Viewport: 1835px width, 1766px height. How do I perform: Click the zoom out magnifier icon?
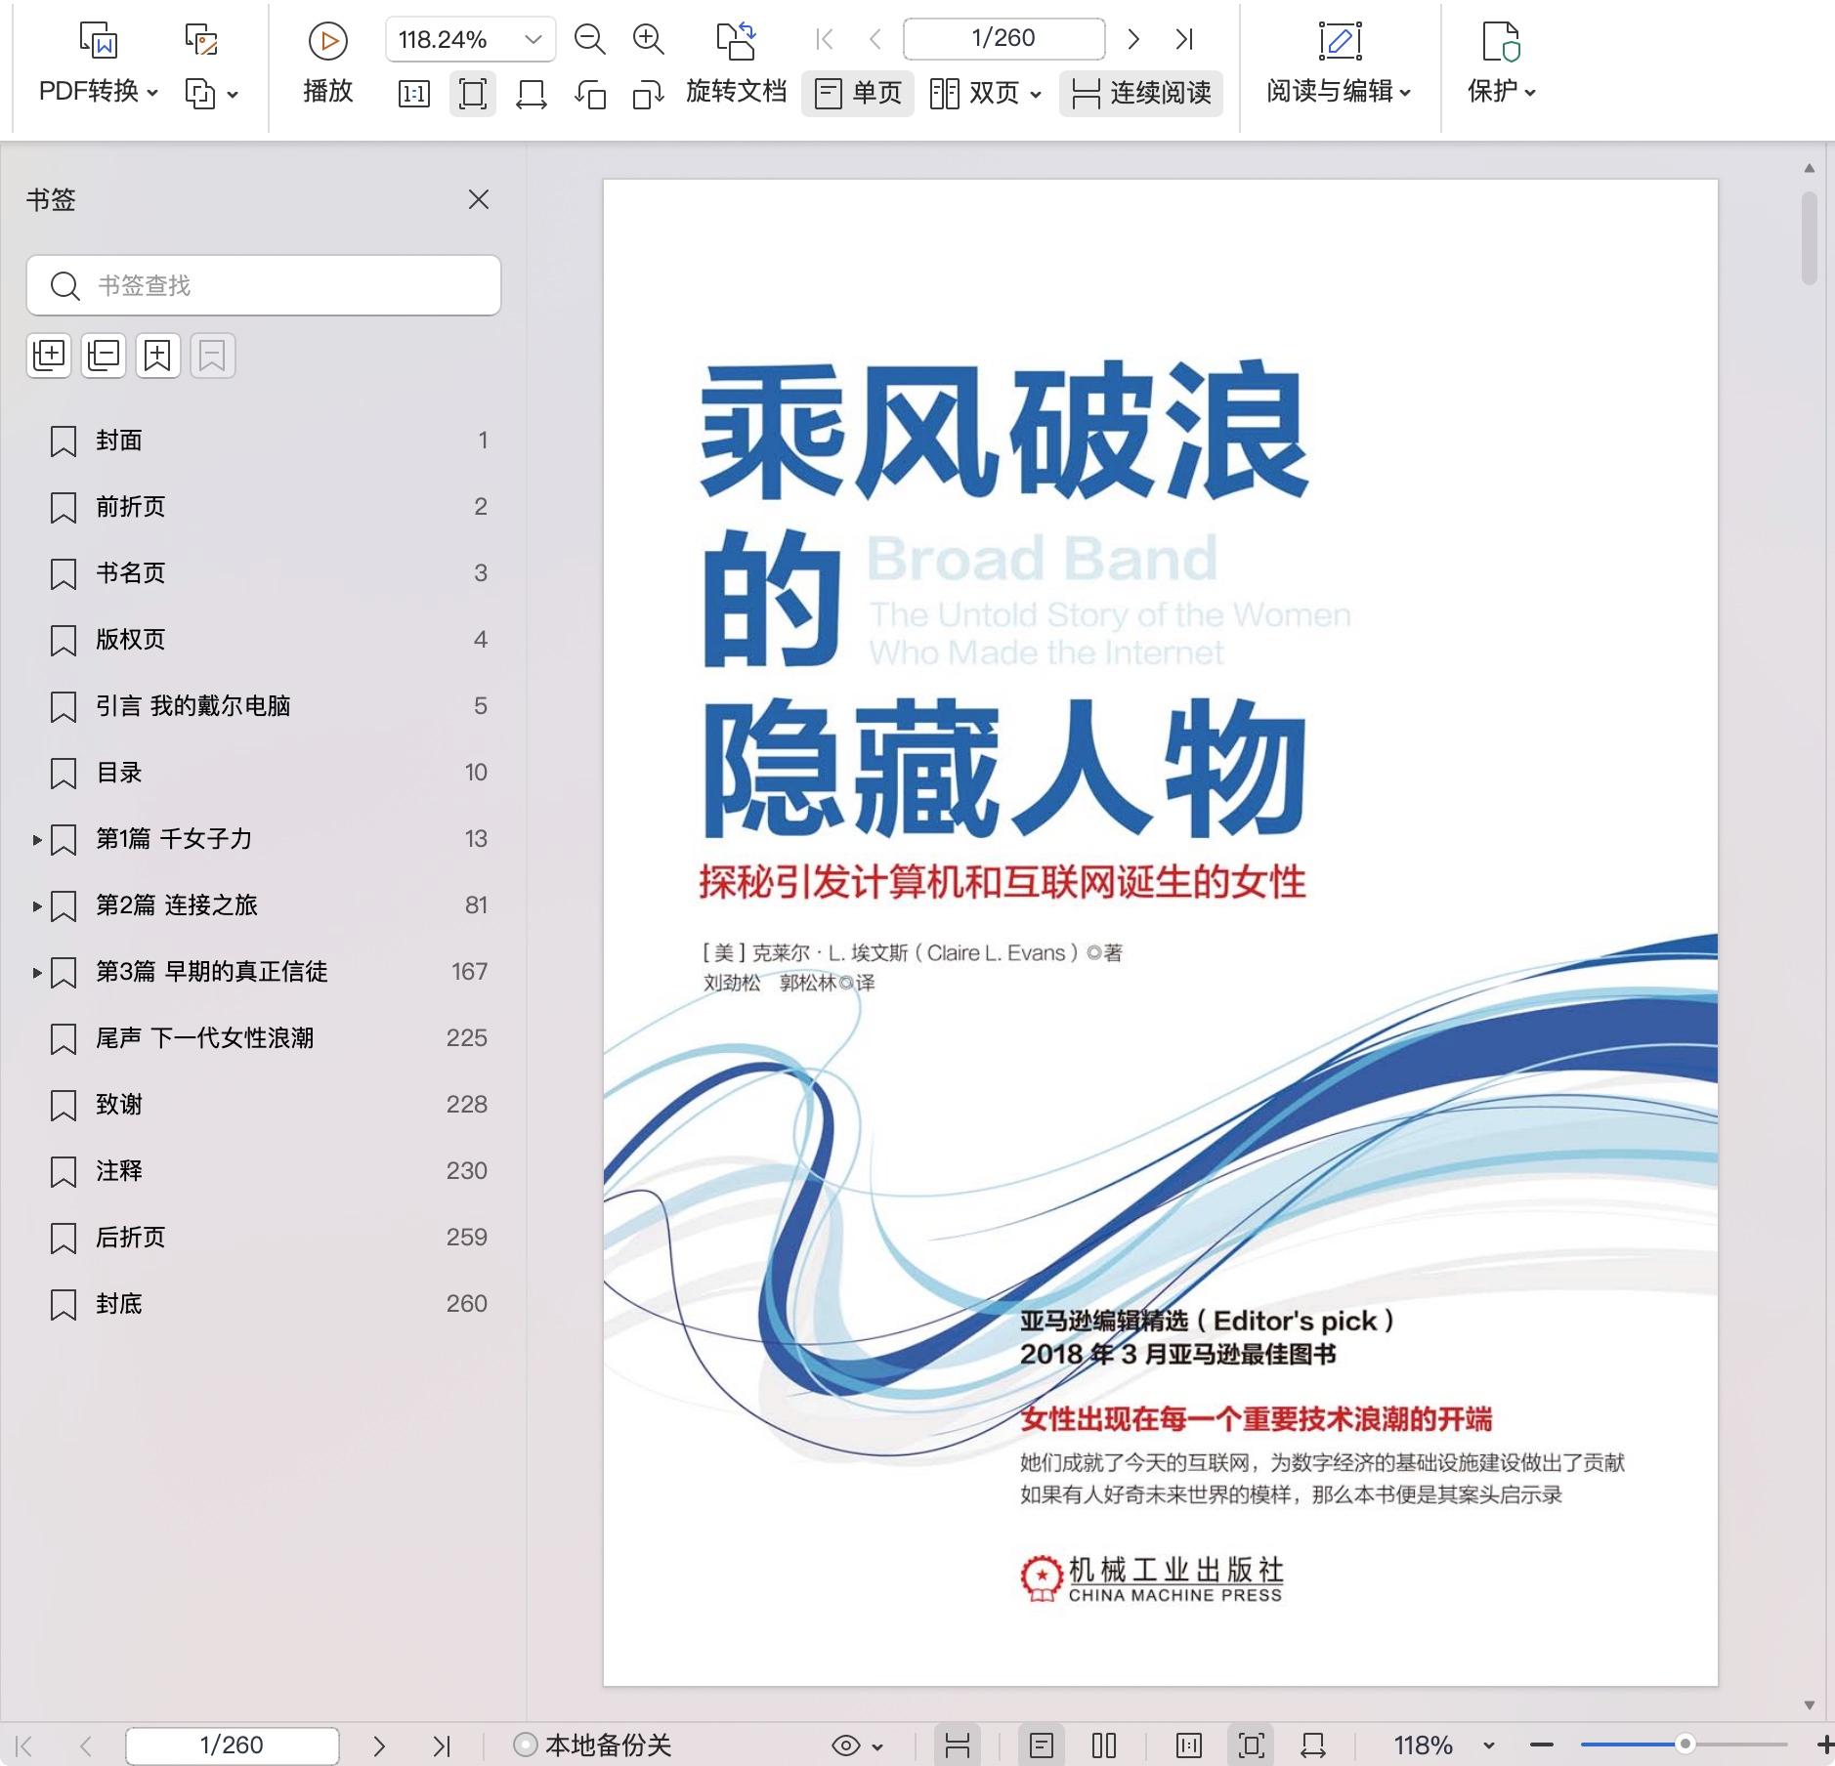click(589, 39)
